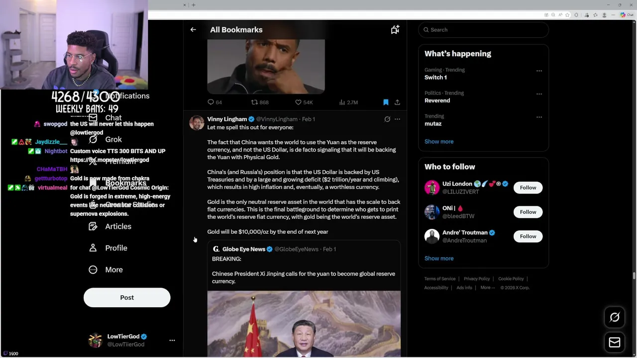Close the current browser tab

(185, 5)
